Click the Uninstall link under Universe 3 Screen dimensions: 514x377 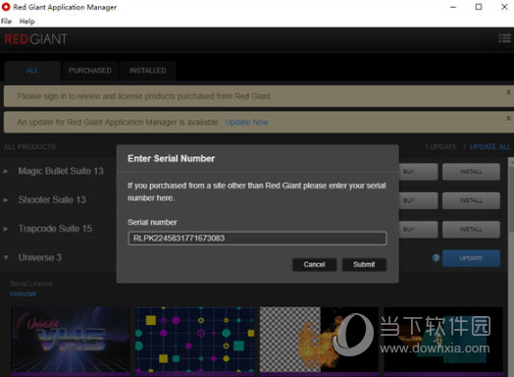click(23, 294)
